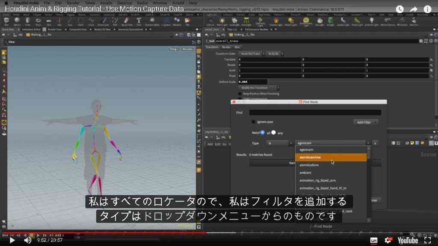Image resolution: width=438 pixels, height=246 pixels.
Task: Select the Sphere shelf tool
Action: coord(17,21)
